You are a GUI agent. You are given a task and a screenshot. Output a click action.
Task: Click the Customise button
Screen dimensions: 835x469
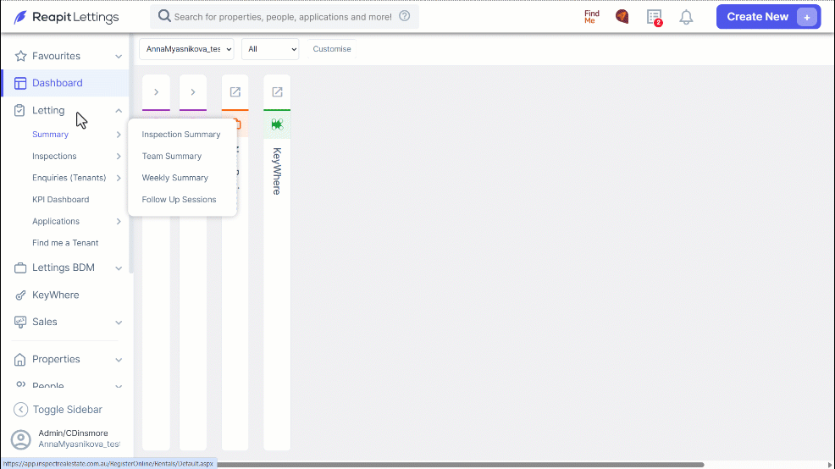pos(332,49)
